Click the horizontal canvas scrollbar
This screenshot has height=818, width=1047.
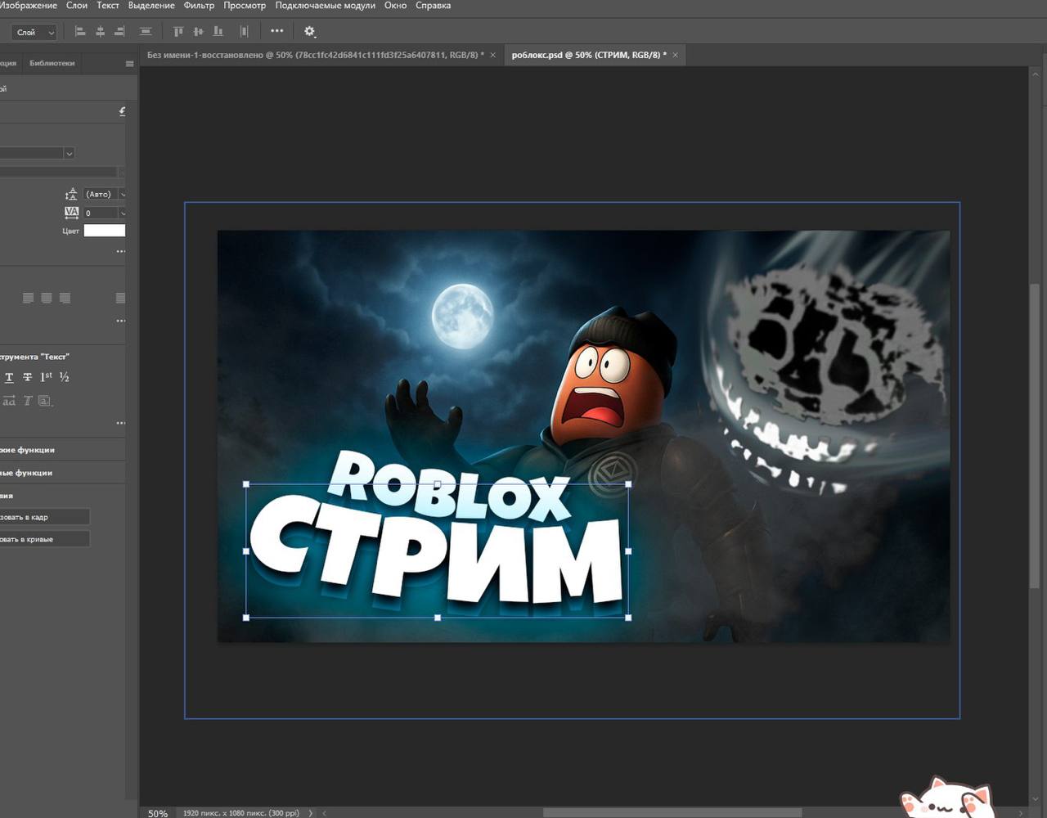672,812
